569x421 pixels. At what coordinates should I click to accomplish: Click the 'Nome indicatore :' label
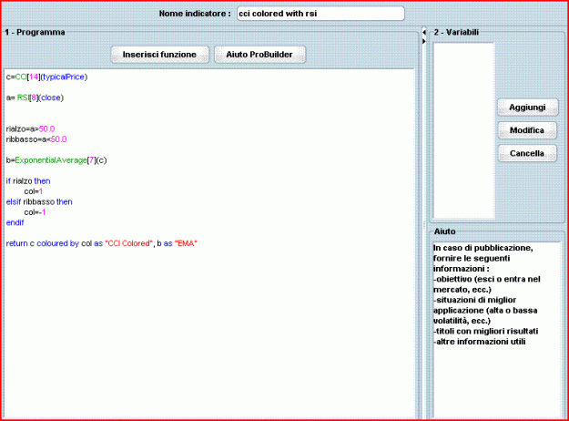(x=195, y=14)
